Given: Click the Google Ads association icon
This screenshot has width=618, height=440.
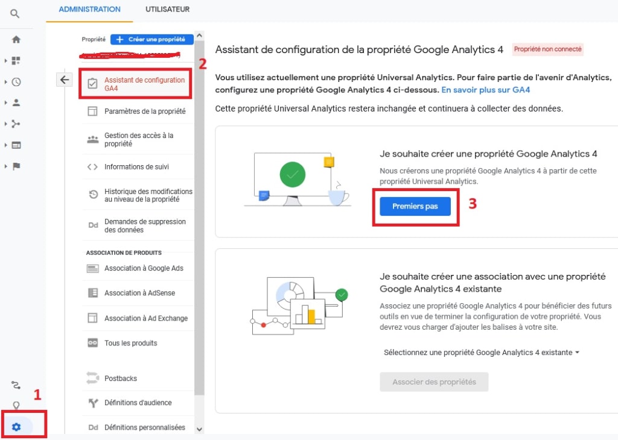Looking at the screenshot, I should pos(92,268).
